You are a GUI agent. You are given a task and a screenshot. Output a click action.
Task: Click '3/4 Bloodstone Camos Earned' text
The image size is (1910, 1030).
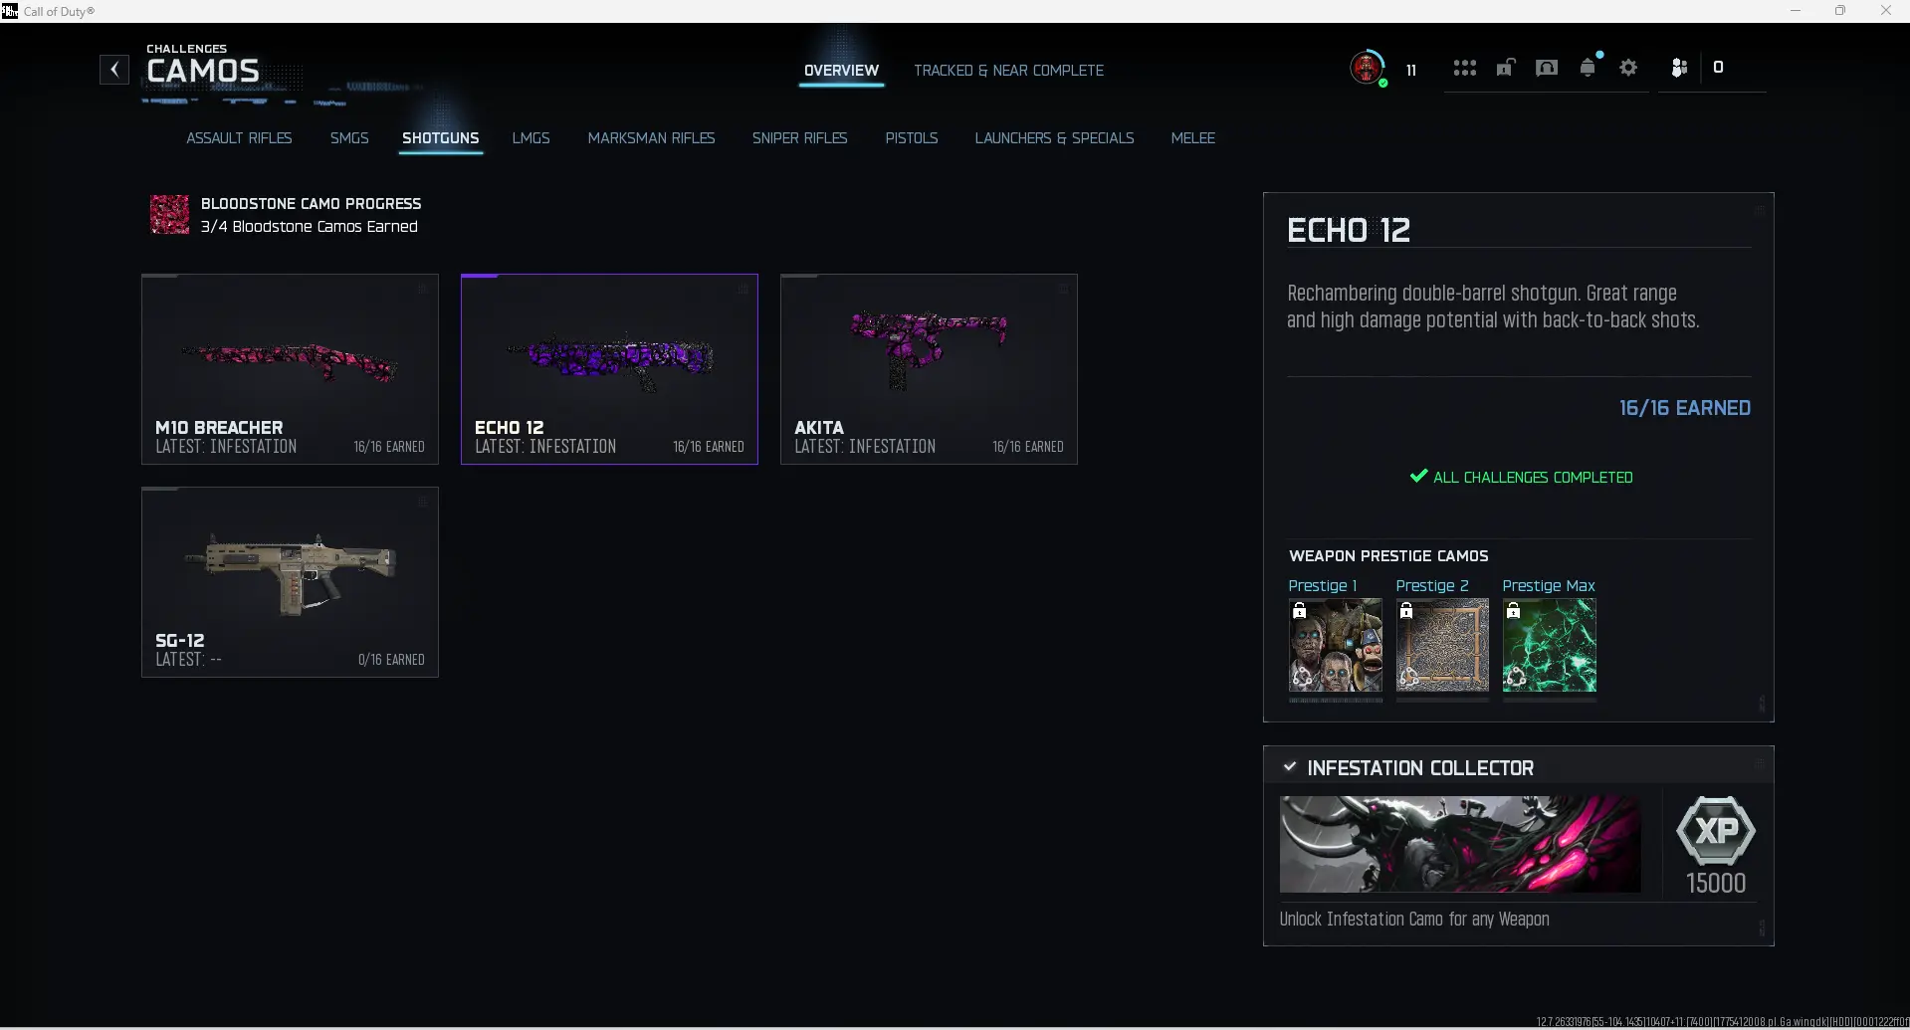309,227
